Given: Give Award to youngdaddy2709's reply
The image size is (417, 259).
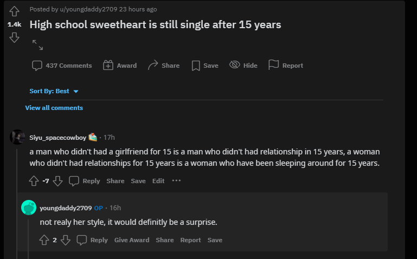Looking at the screenshot, I should coord(132,240).
